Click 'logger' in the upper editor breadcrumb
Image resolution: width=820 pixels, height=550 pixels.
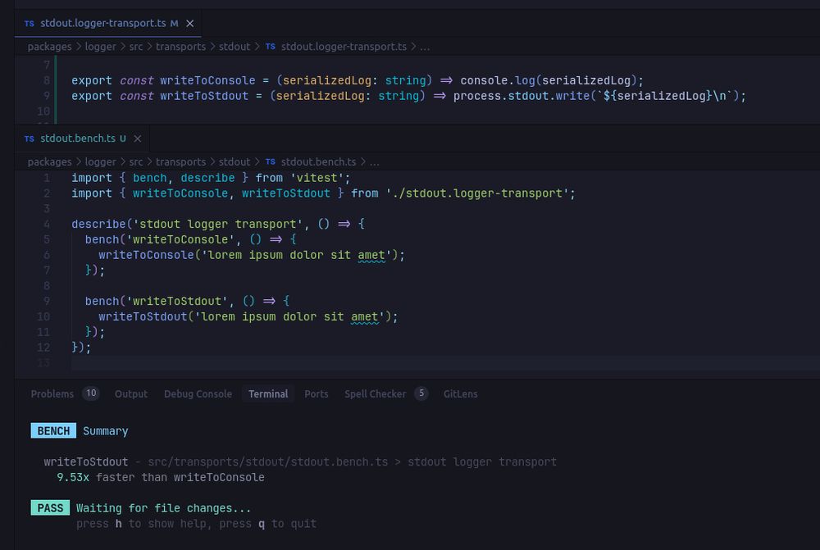click(100, 47)
